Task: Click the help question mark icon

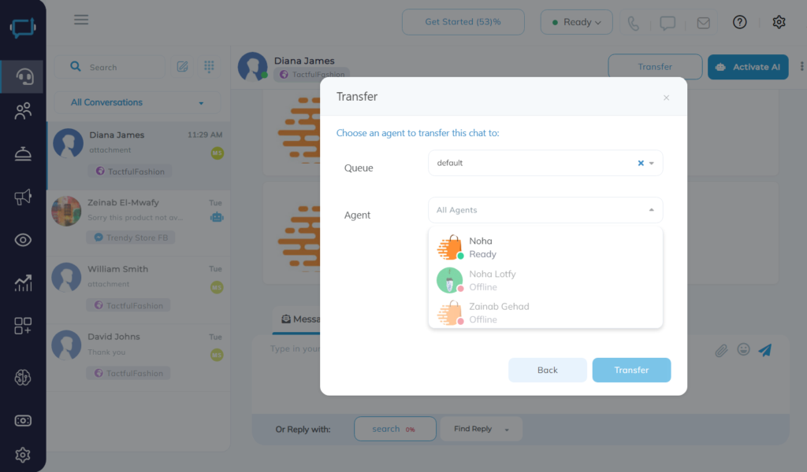Action: (x=739, y=22)
